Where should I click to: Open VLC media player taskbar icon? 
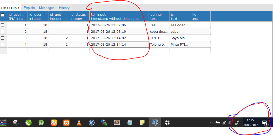[79, 123]
